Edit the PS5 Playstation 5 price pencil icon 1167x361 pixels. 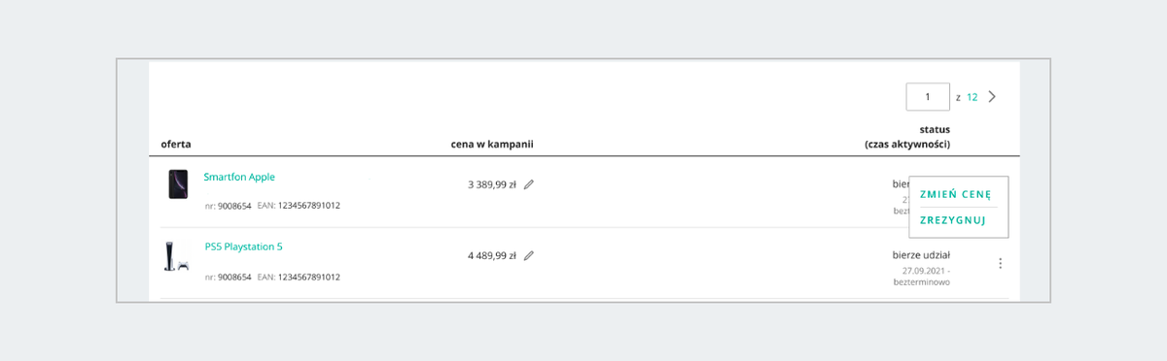click(x=529, y=256)
